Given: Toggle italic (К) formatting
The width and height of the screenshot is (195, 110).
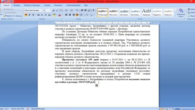Looking at the screenshot, I should 30,15.
